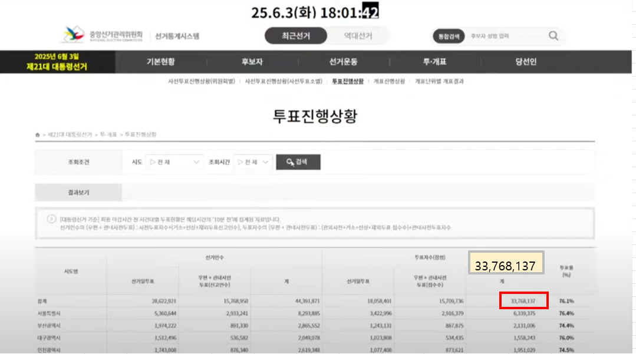Click the candidate name search input field
Image resolution: width=636 pixels, height=354 pixels.
(506, 36)
